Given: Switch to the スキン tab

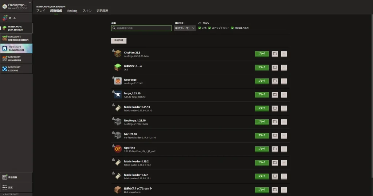Looking at the screenshot, I should tap(87, 11).
